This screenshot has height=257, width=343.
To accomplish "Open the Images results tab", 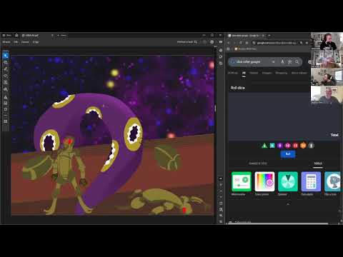I will pos(267,73).
